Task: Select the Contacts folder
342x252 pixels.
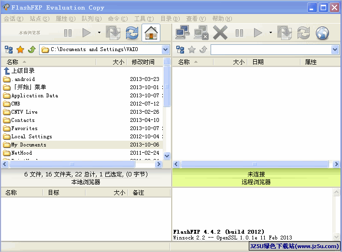Action: tap(19, 120)
